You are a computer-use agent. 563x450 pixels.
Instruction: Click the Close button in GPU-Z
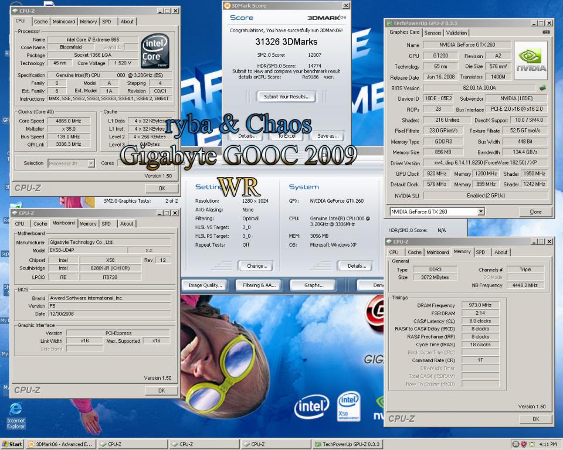point(535,212)
